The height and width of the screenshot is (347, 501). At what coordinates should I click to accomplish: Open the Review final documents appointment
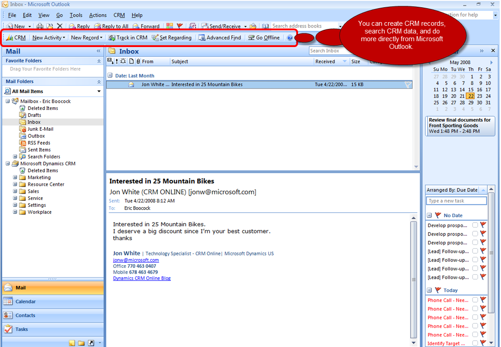click(x=460, y=126)
